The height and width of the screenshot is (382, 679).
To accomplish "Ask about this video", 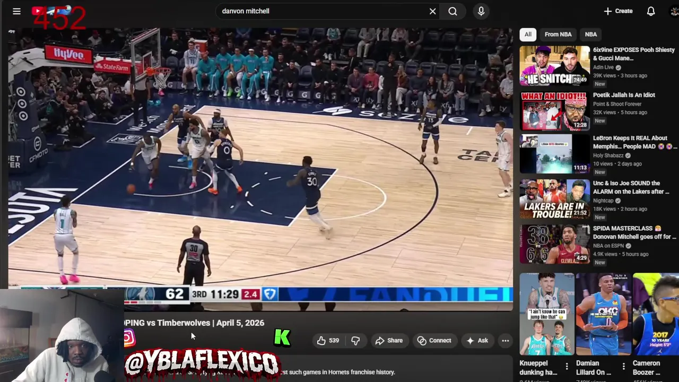I will (477, 341).
